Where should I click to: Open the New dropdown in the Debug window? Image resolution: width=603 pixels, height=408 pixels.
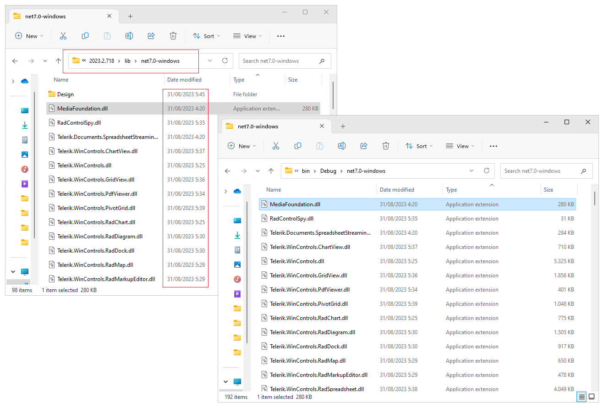pos(242,146)
